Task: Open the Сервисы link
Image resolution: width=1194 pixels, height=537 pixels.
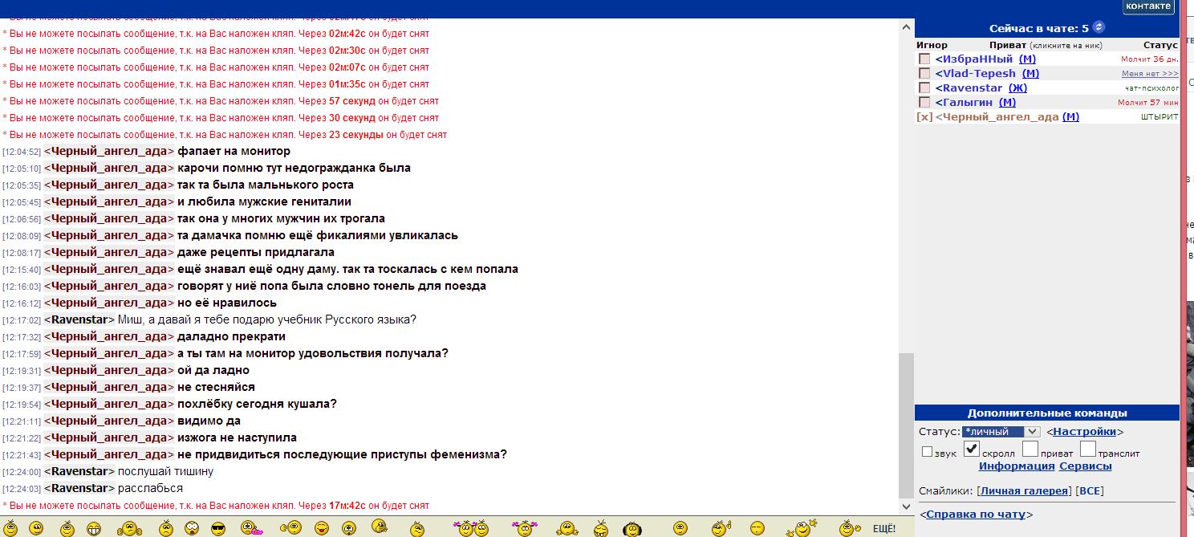Action: point(1086,466)
